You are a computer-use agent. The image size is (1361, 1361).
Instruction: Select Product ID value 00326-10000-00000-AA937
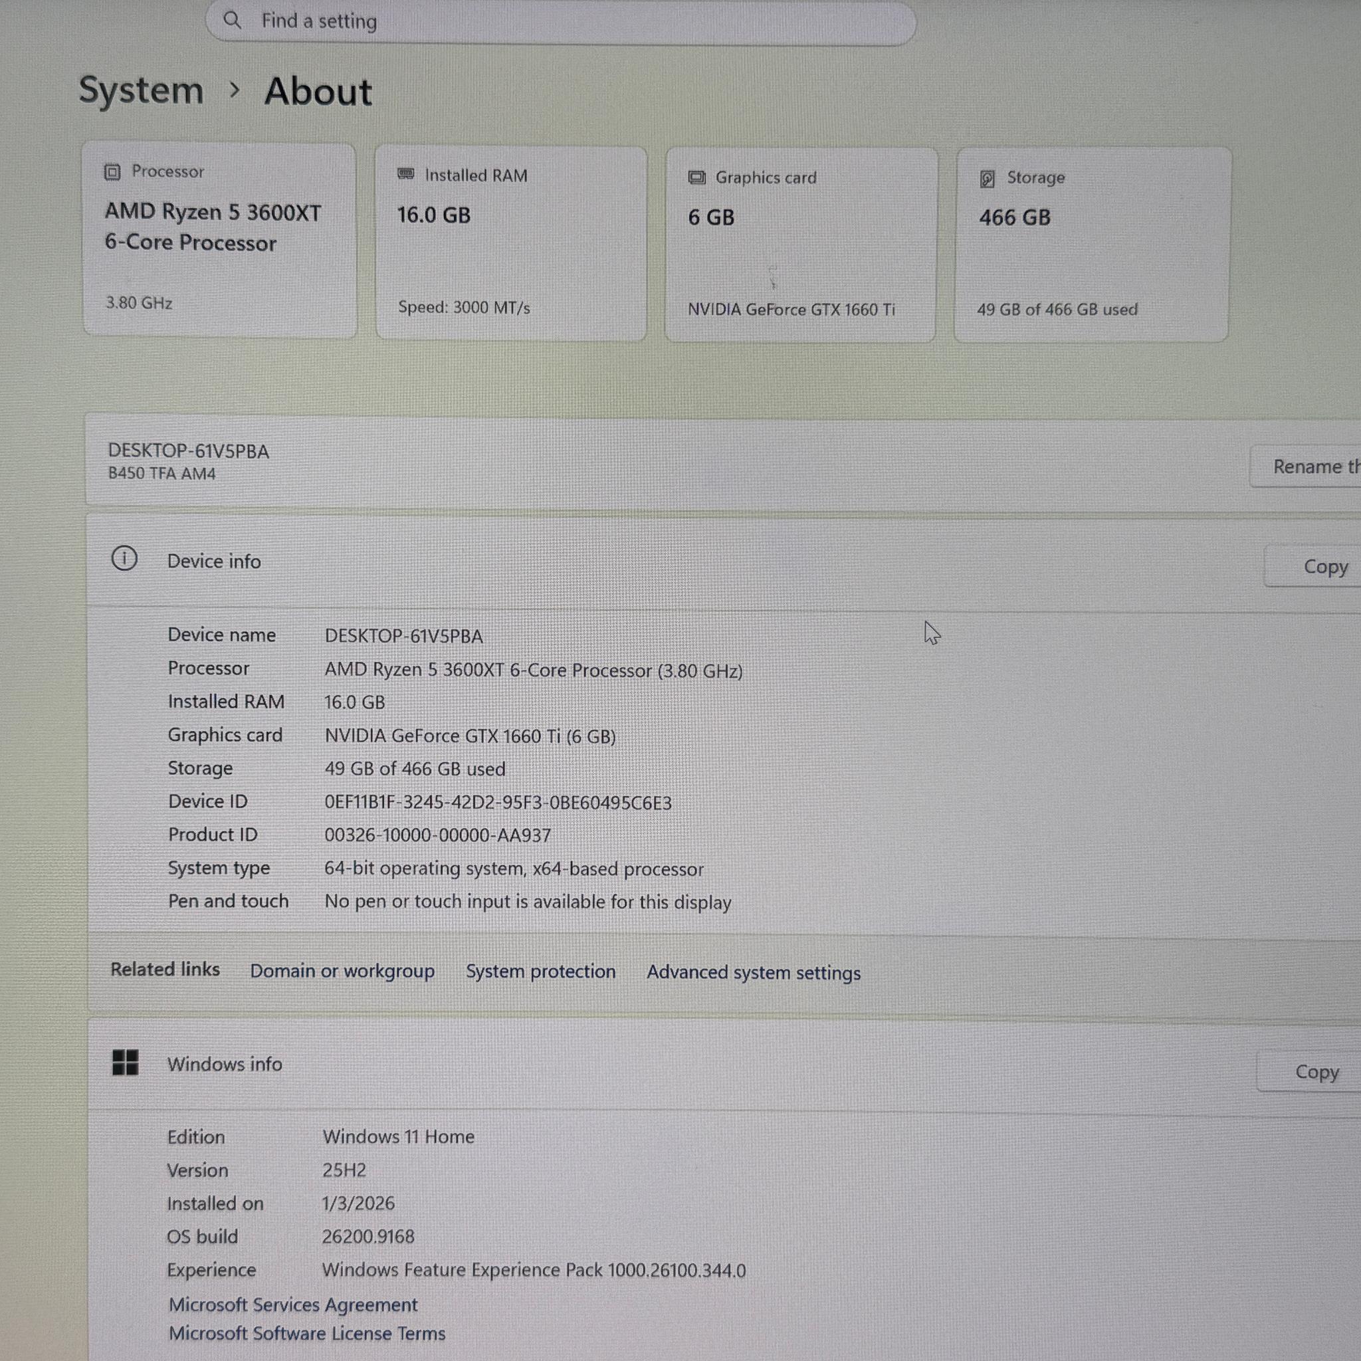tap(437, 835)
